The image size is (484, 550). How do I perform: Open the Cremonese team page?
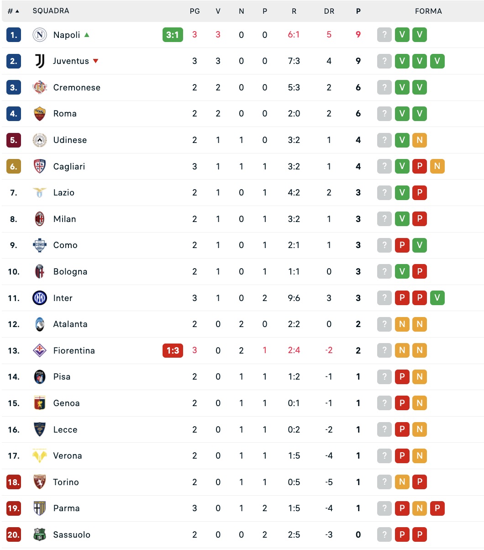[x=77, y=88]
